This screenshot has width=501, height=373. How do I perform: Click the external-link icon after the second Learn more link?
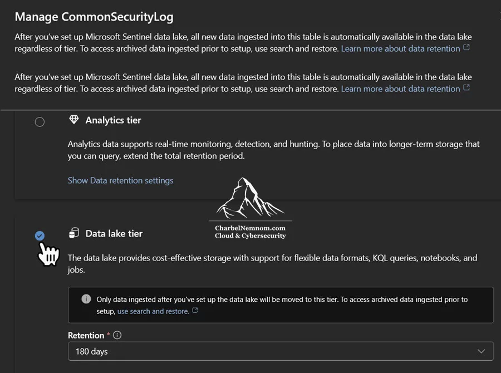[466, 87]
